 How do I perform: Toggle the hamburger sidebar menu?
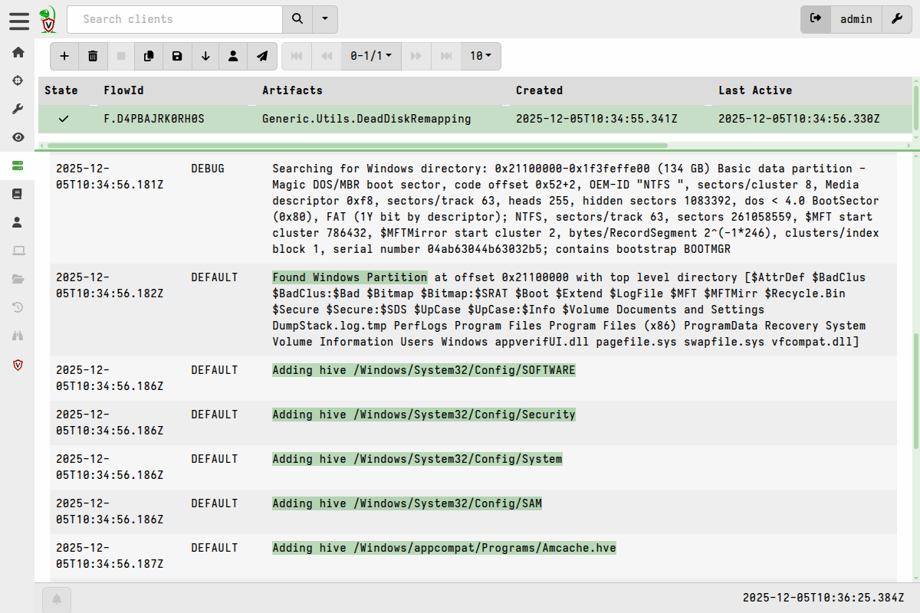point(19,20)
